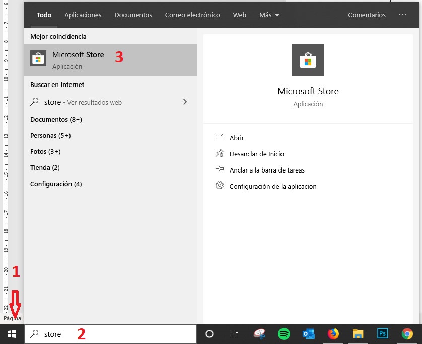Click store - Ver resultados web

click(x=111, y=102)
